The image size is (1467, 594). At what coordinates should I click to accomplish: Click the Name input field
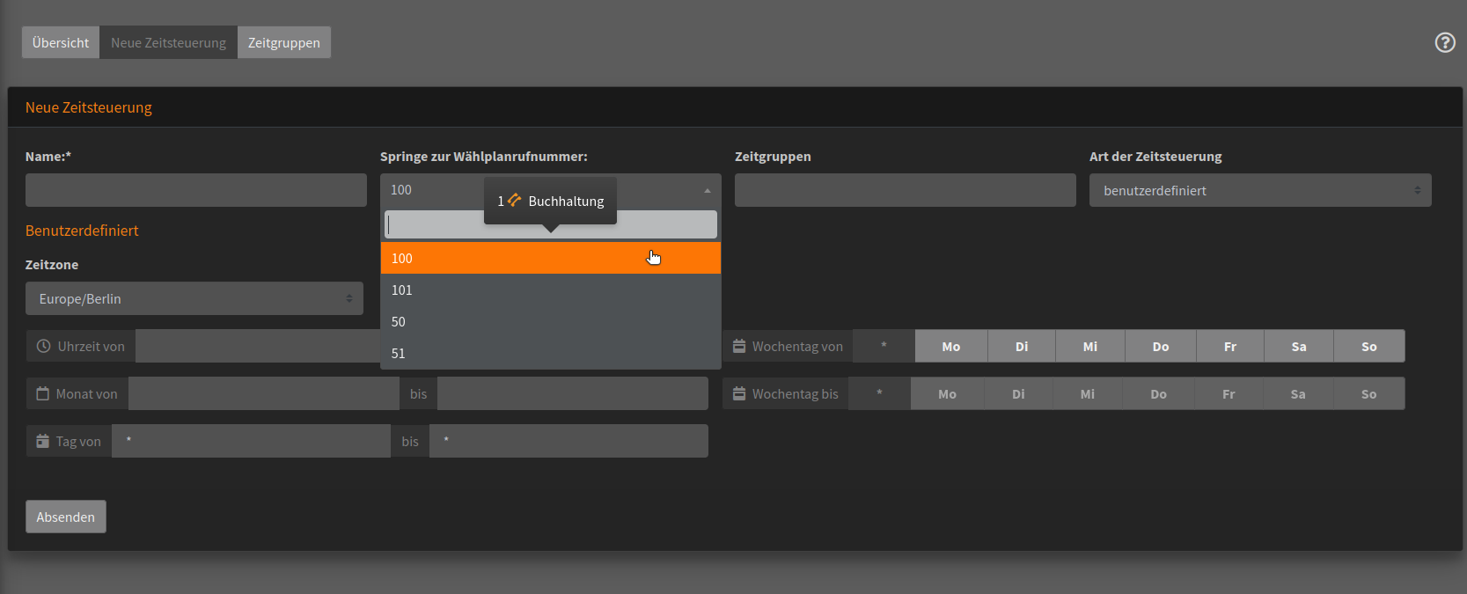coord(195,191)
